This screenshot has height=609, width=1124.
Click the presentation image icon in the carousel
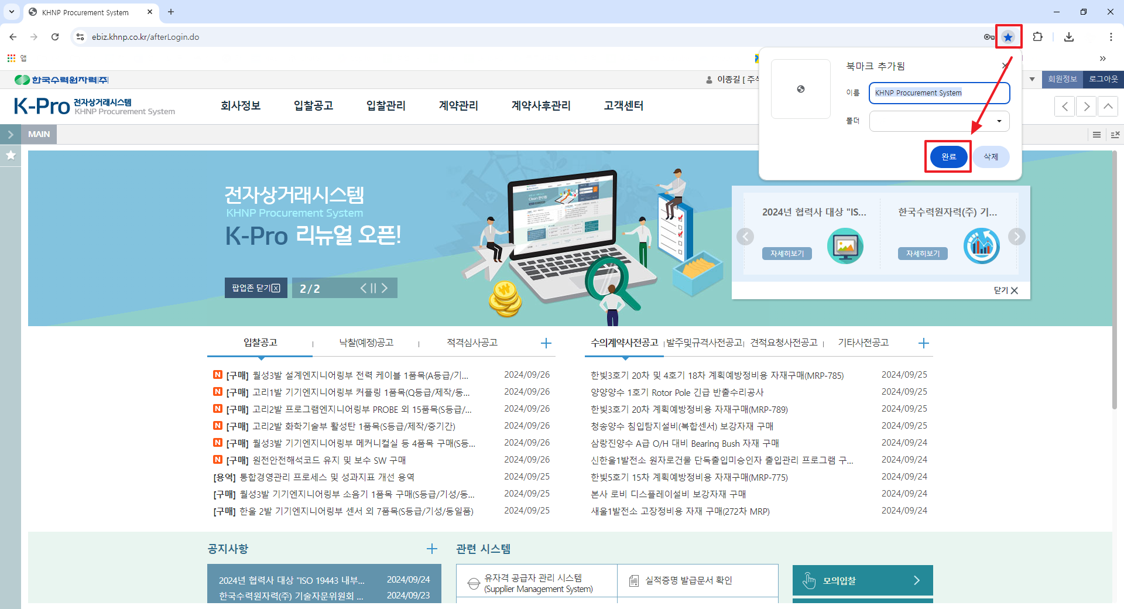845,246
